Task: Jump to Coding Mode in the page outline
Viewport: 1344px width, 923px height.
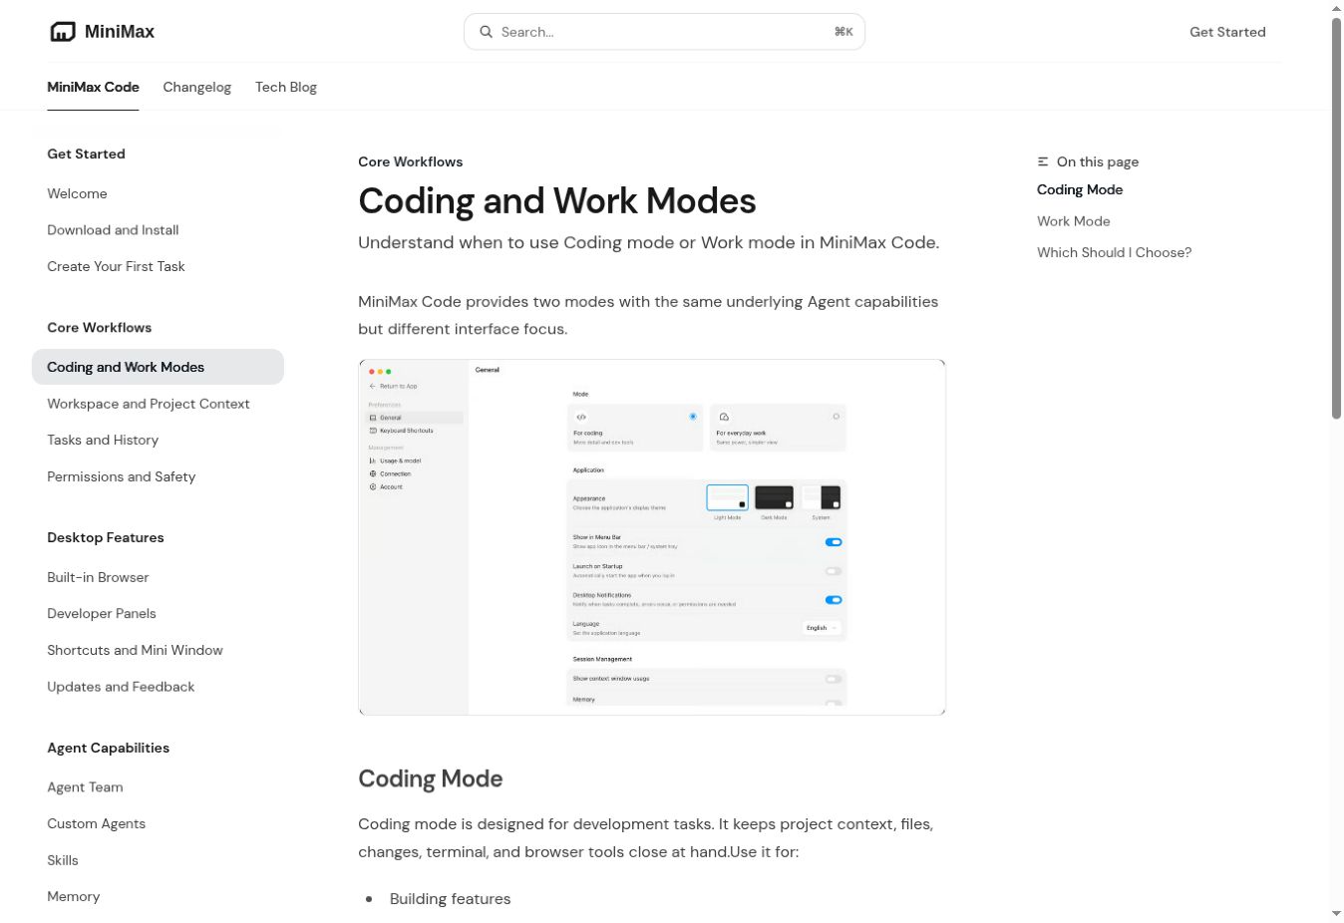Action: 1080,189
